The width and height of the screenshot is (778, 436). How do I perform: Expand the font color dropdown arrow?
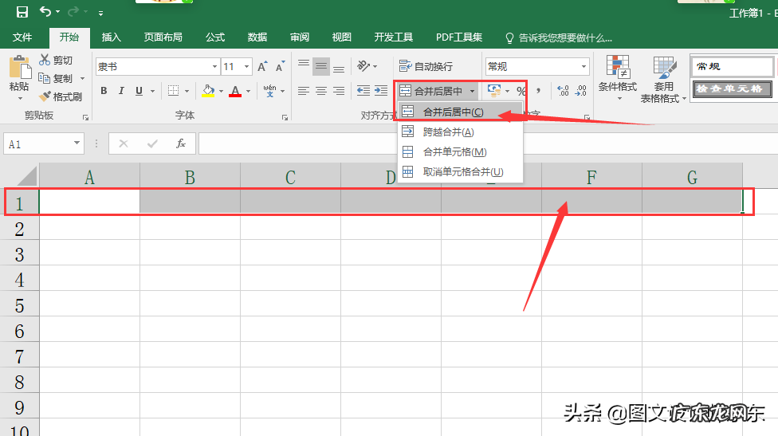pyautogui.click(x=248, y=92)
